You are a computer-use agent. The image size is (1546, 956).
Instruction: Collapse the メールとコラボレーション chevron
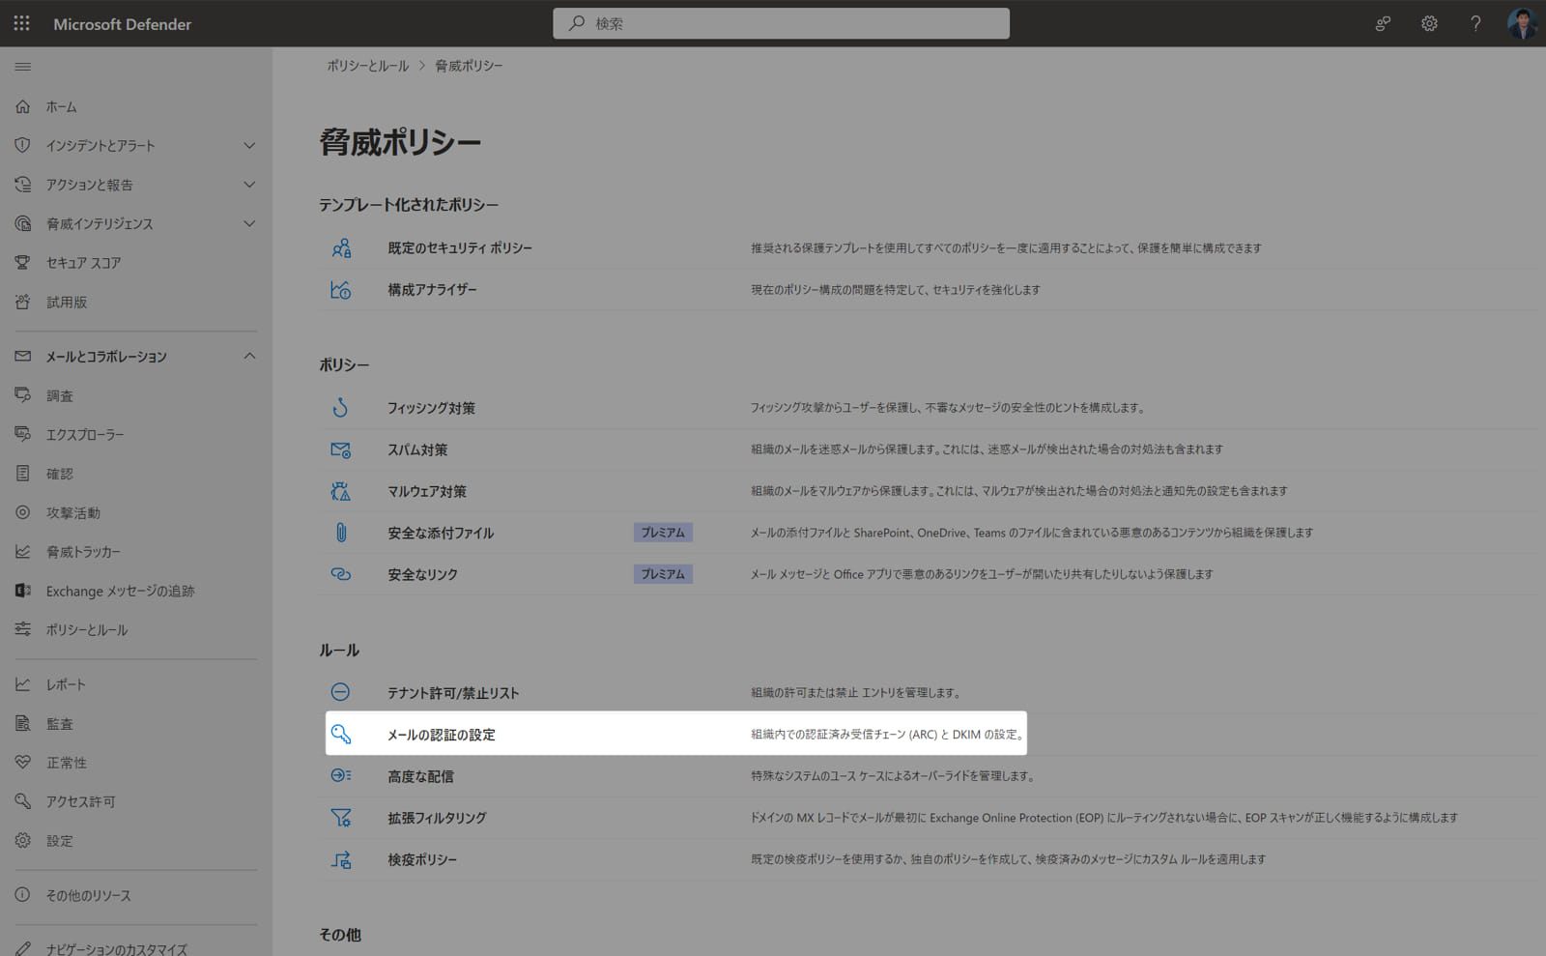[x=249, y=356]
